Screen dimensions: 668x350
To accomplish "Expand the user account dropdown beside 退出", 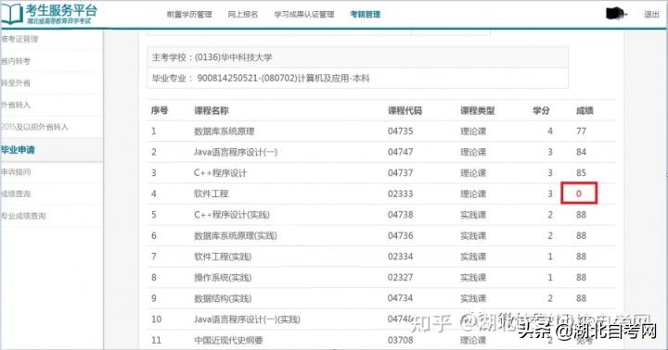I will click(616, 14).
